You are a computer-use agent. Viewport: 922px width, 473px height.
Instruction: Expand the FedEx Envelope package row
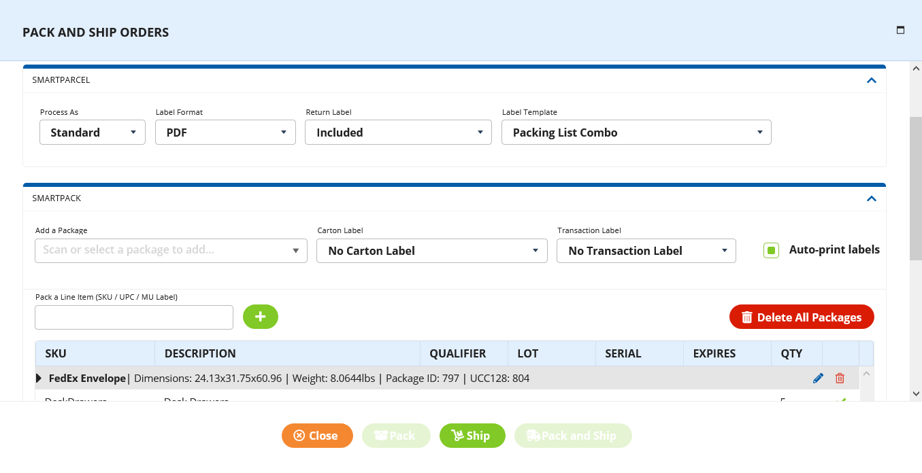(39, 378)
